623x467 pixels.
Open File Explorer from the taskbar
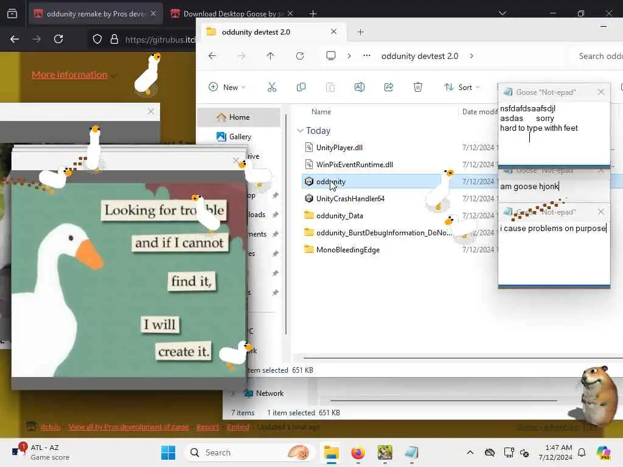331,452
